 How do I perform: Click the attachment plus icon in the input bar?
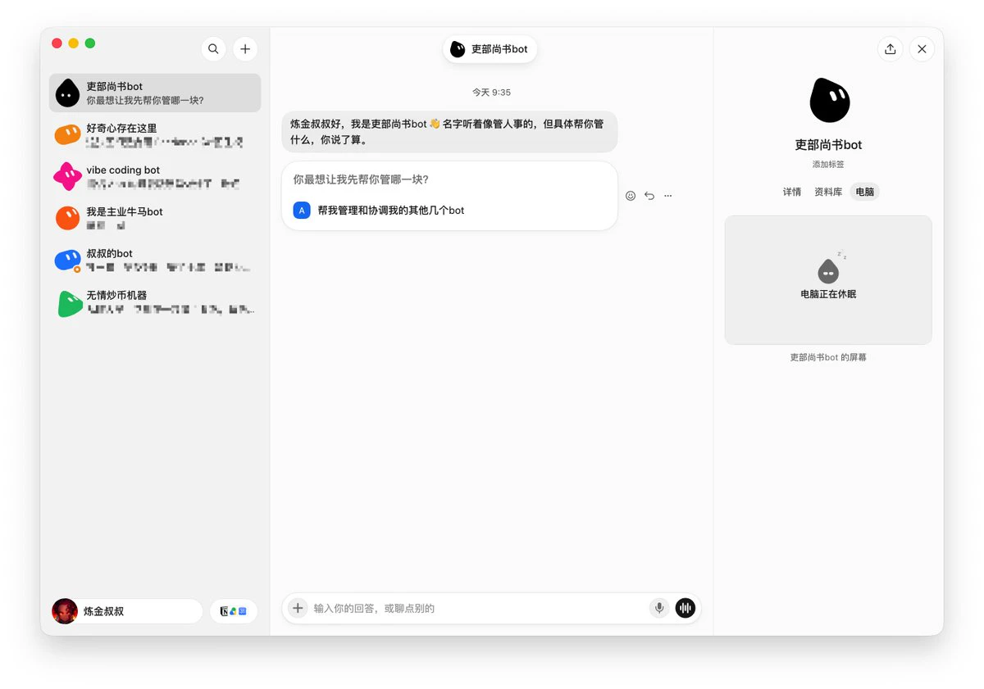click(298, 608)
